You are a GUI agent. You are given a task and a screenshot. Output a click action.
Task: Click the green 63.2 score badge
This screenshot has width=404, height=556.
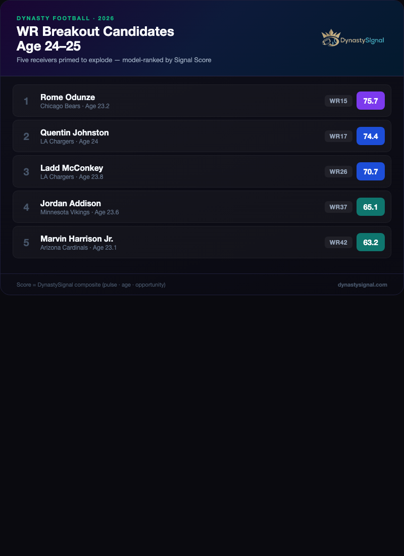pos(370,242)
